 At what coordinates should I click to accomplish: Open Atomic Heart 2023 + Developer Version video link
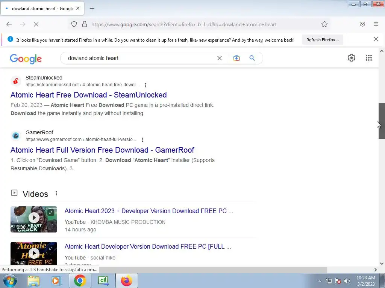point(149,211)
